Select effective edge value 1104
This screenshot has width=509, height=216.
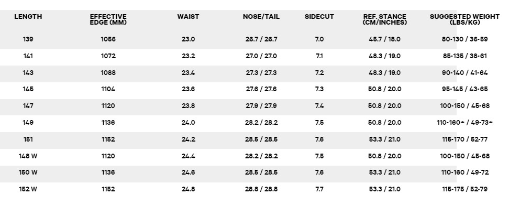[x=108, y=89]
